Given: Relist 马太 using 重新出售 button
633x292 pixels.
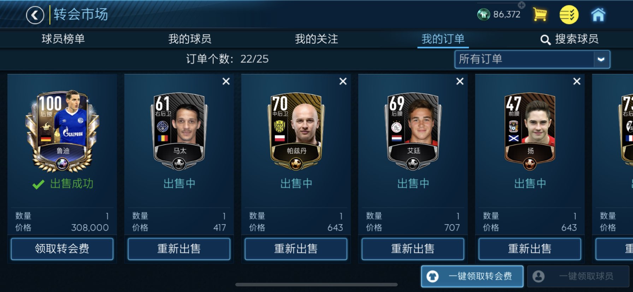Looking at the screenshot, I should click(x=179, y=249).
